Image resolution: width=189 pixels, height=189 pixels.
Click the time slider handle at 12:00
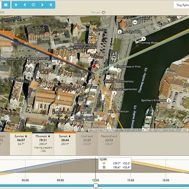coord(96,186)
